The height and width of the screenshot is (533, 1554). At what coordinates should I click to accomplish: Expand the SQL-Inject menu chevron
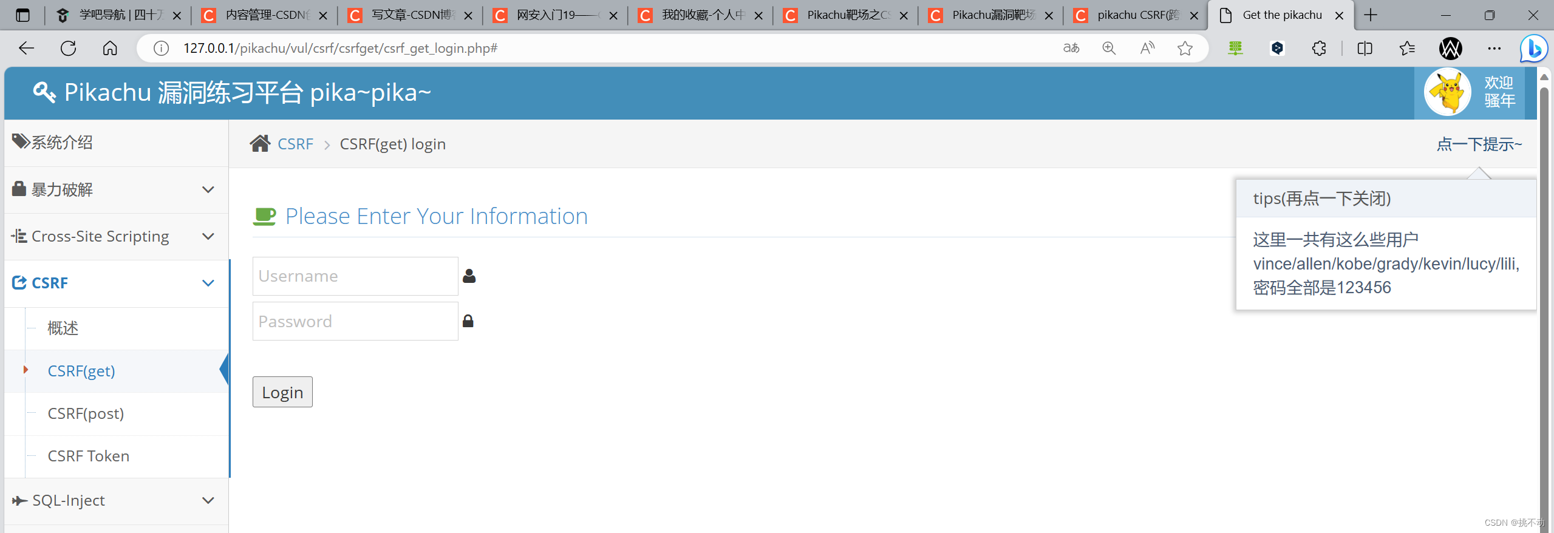(x=208, y=501)
